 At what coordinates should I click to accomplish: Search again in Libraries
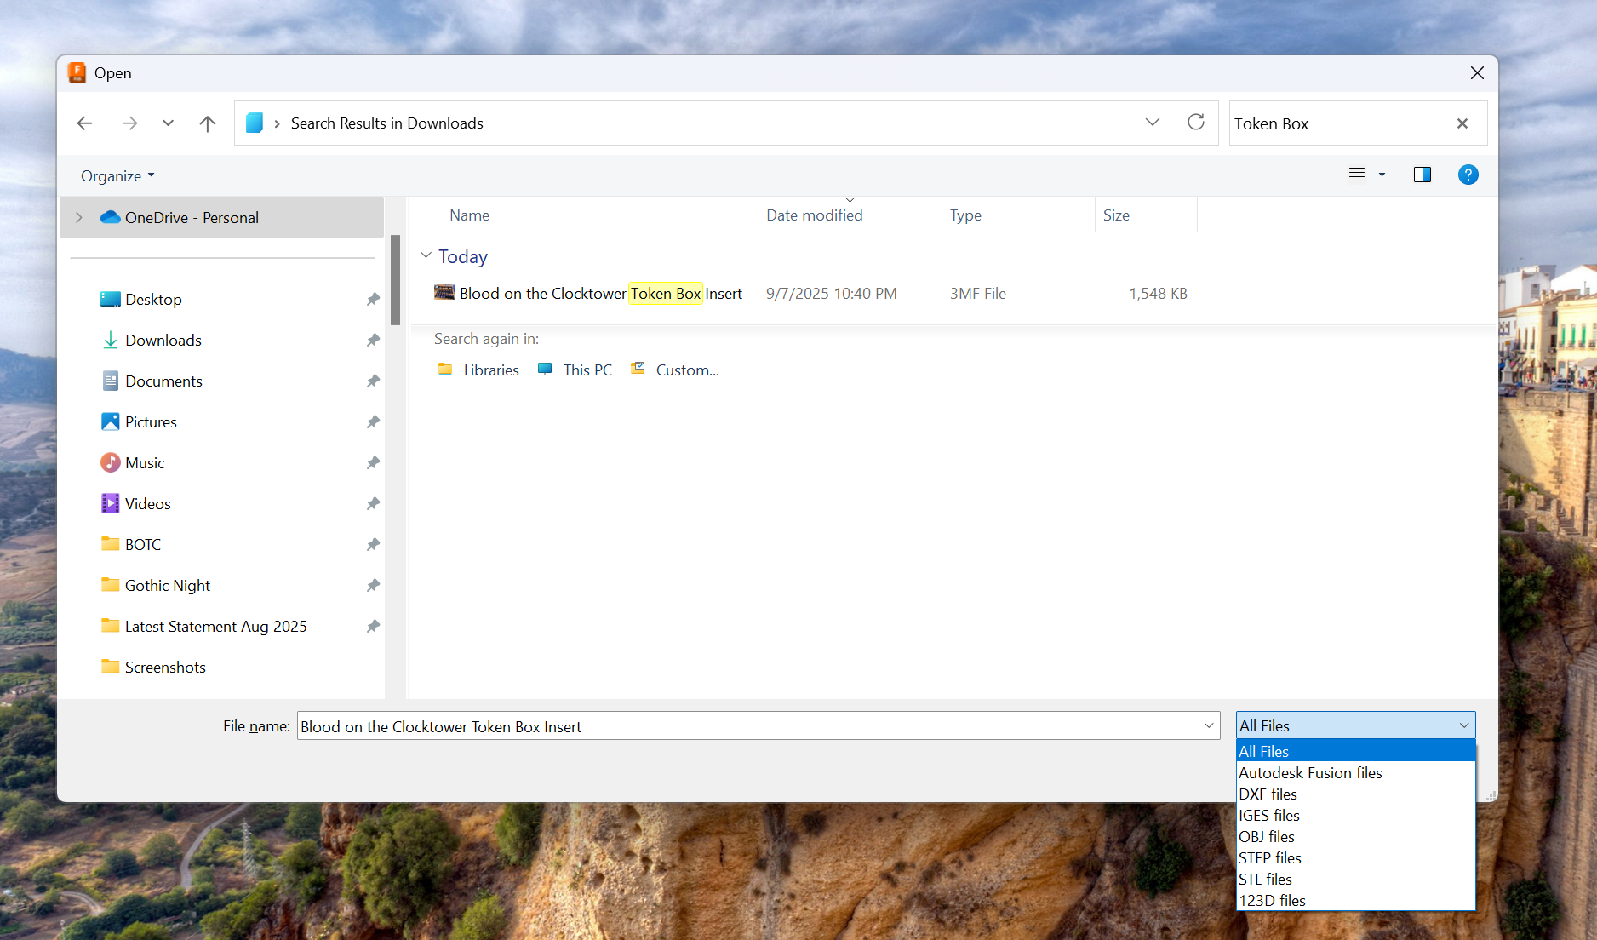pos(478,370)
